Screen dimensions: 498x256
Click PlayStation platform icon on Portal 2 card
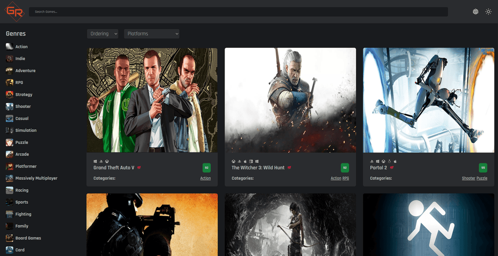coord(372,161)
